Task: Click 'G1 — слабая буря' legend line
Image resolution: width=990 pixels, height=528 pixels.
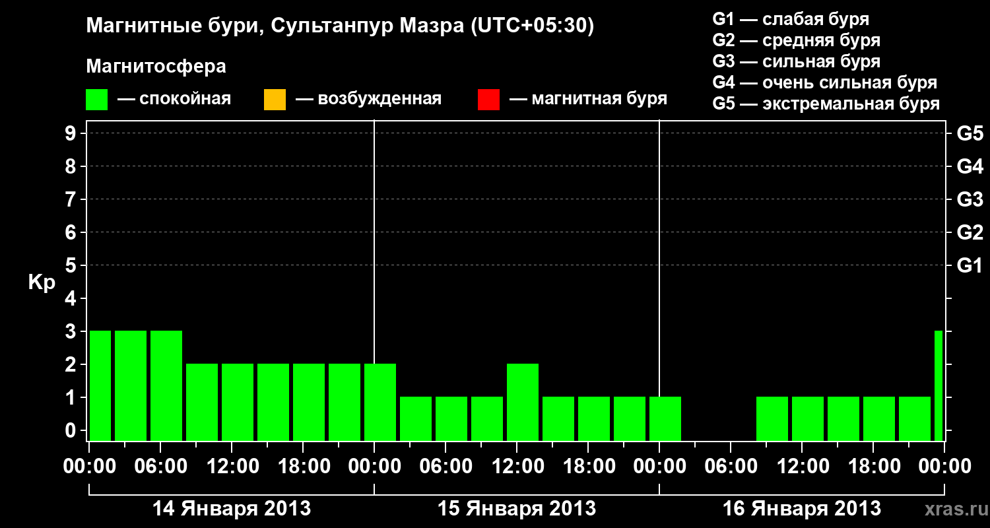Action: tap(791, 18)
